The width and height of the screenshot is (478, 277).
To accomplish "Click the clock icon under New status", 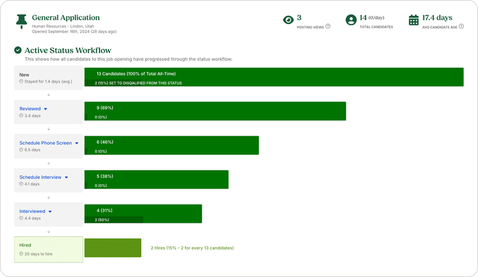I will click(x=21, y=82).
